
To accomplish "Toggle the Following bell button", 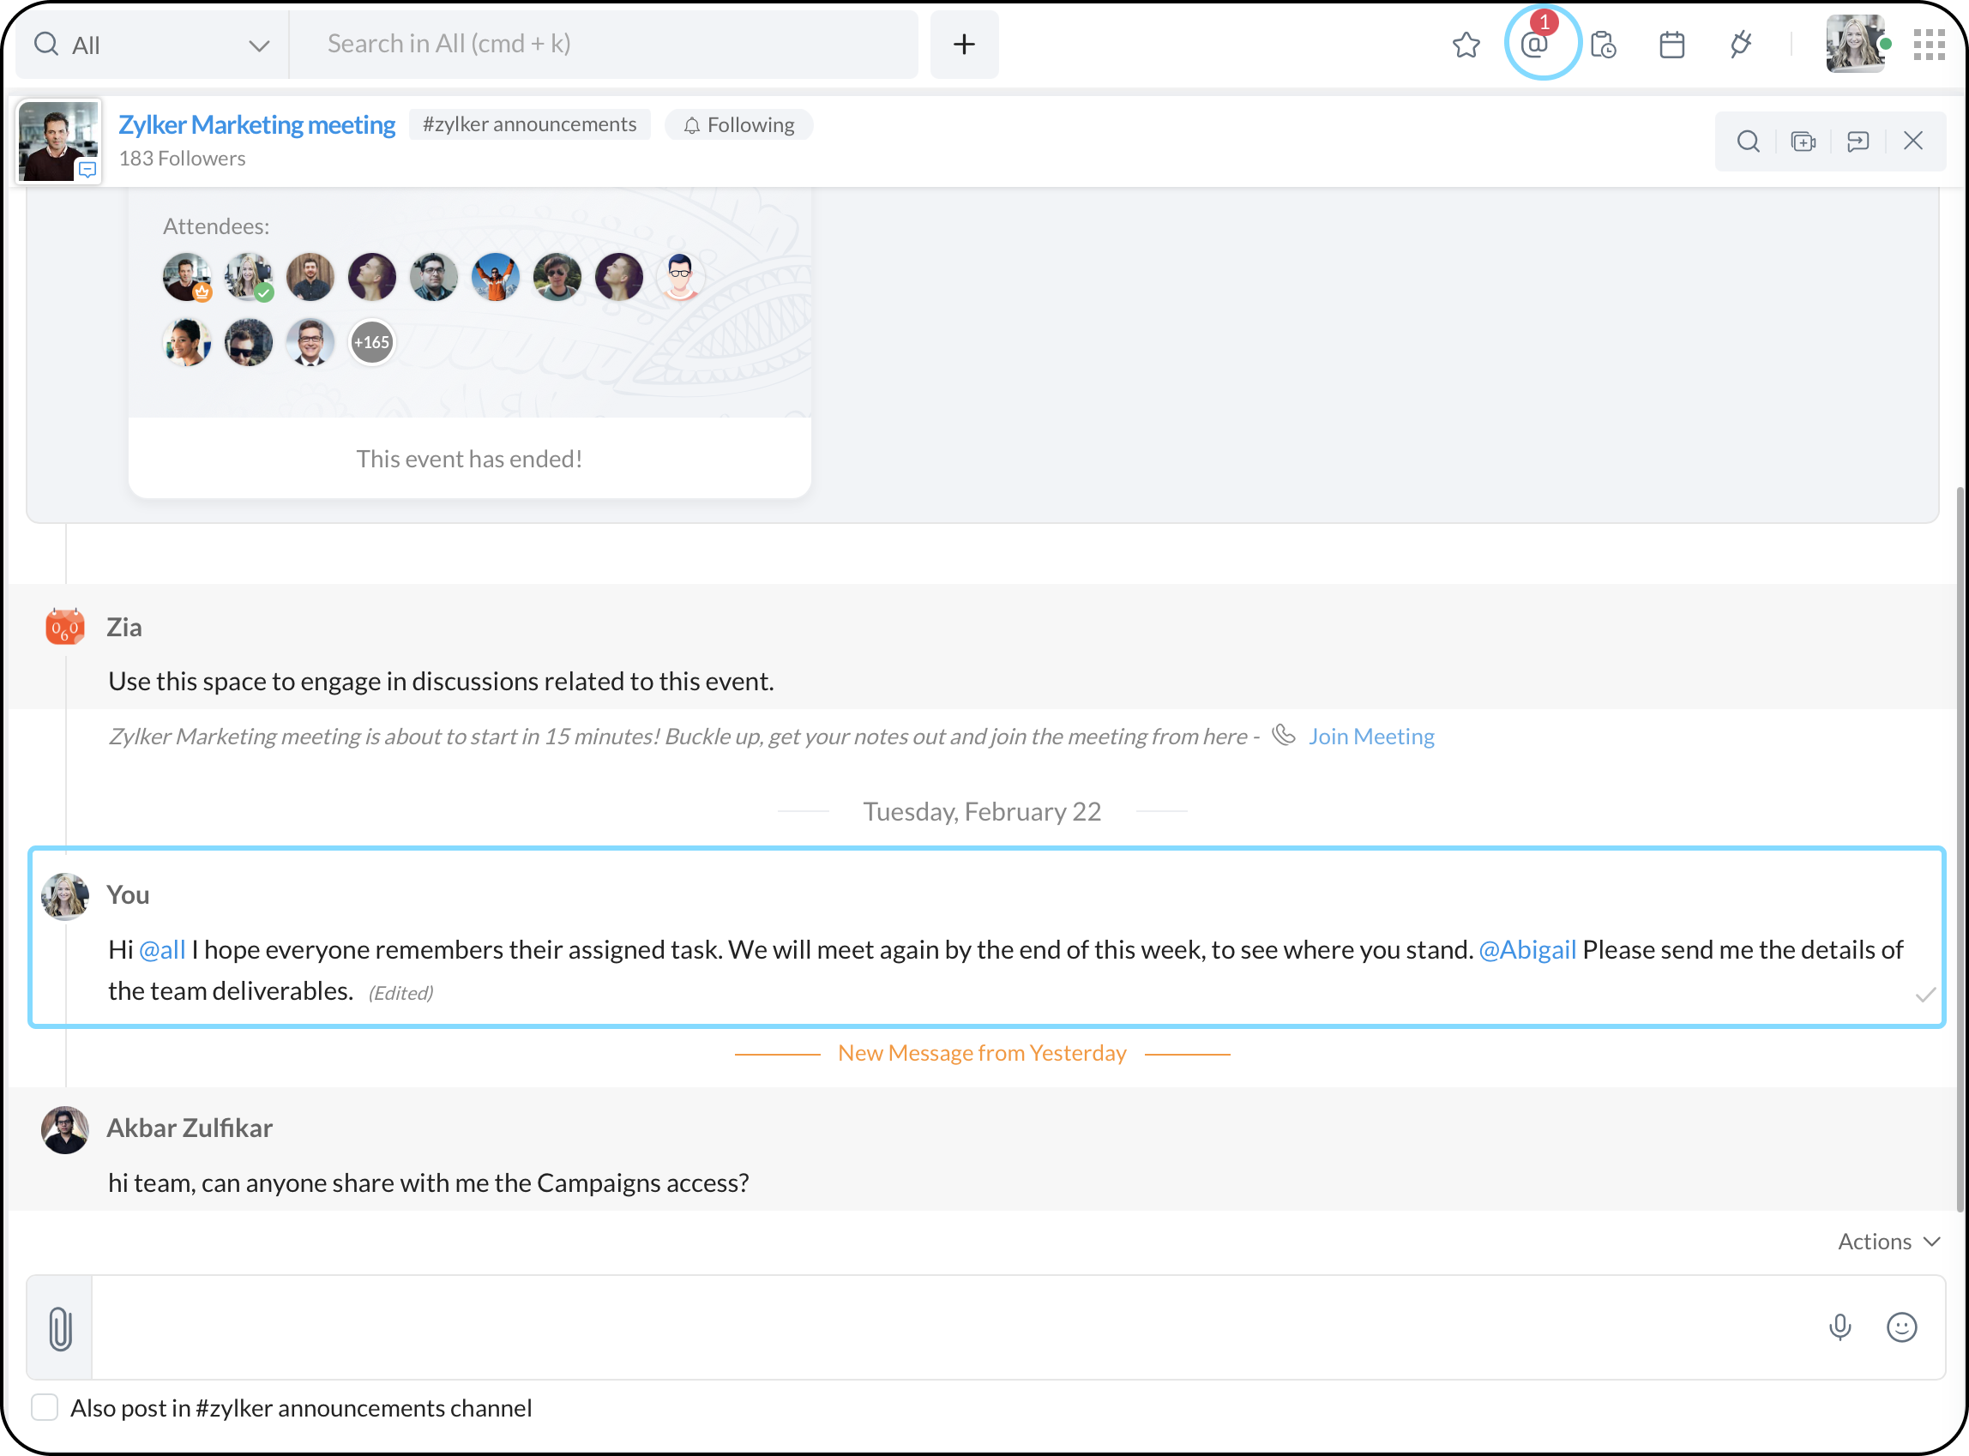I will coord(738,125).
